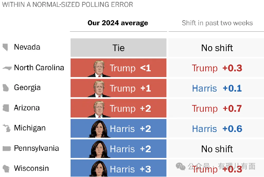Click the "Harris +0.6" shift for Michigan
264x177 pixels.
pyautogui.click(x=217, y=129)
